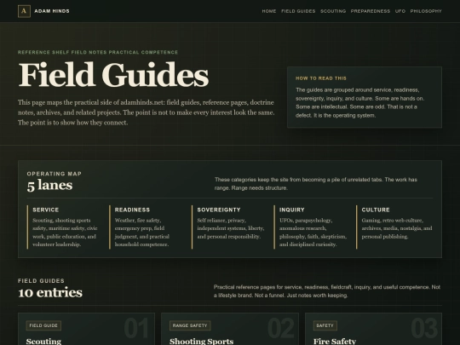Click the 'Field Guides' label above '10 entries'
The height and width of the screenshot is (345, 460).
tap(41, 281)
